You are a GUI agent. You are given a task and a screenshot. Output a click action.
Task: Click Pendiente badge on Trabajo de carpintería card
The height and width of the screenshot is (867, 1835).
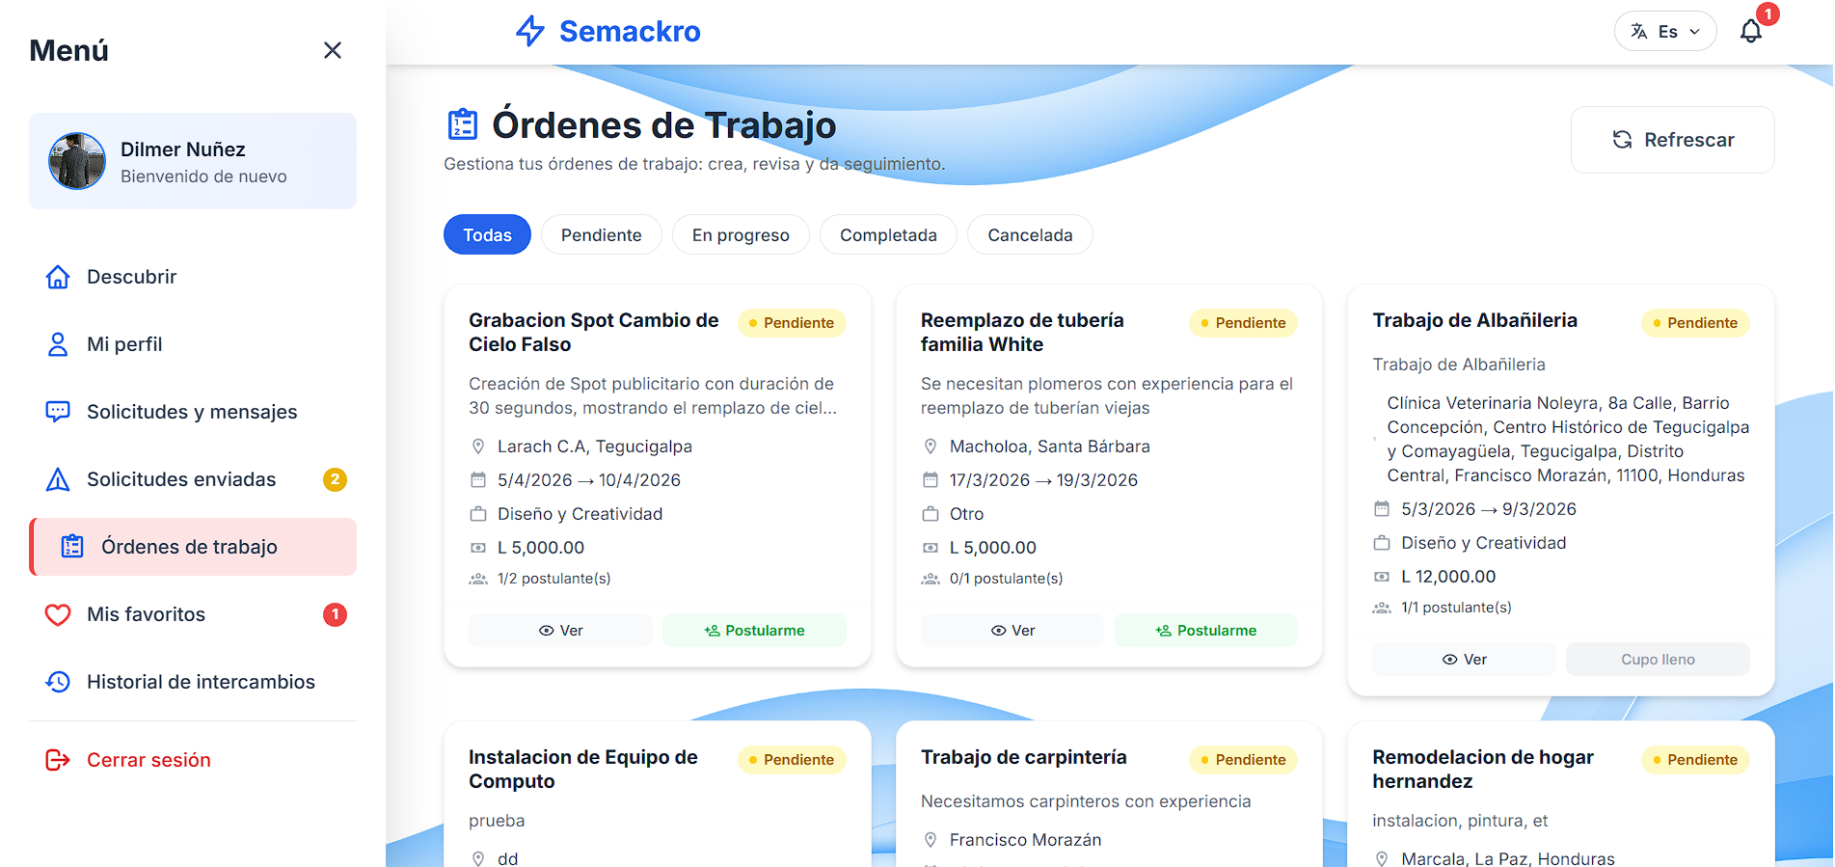pyautogui.click(x=1243, y=759)
